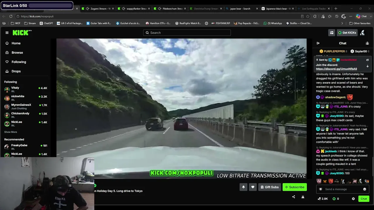Click the jackleeb username in chat

point(331,151)
